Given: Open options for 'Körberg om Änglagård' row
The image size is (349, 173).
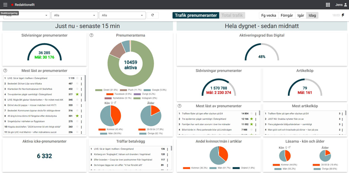Looking at the screenshot, I should tap(167, 154).
